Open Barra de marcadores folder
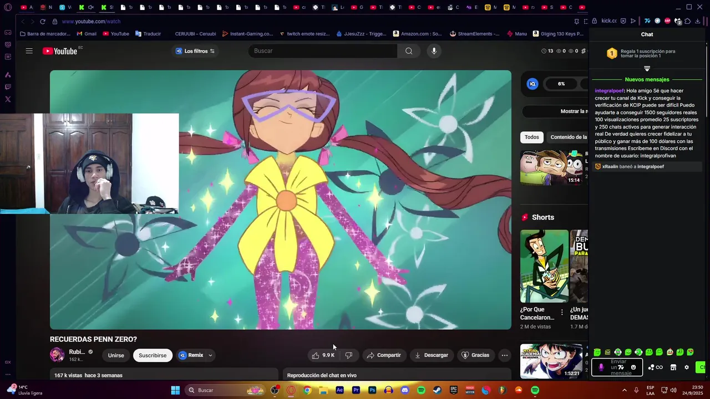The image size is (710, 399). 45,34
